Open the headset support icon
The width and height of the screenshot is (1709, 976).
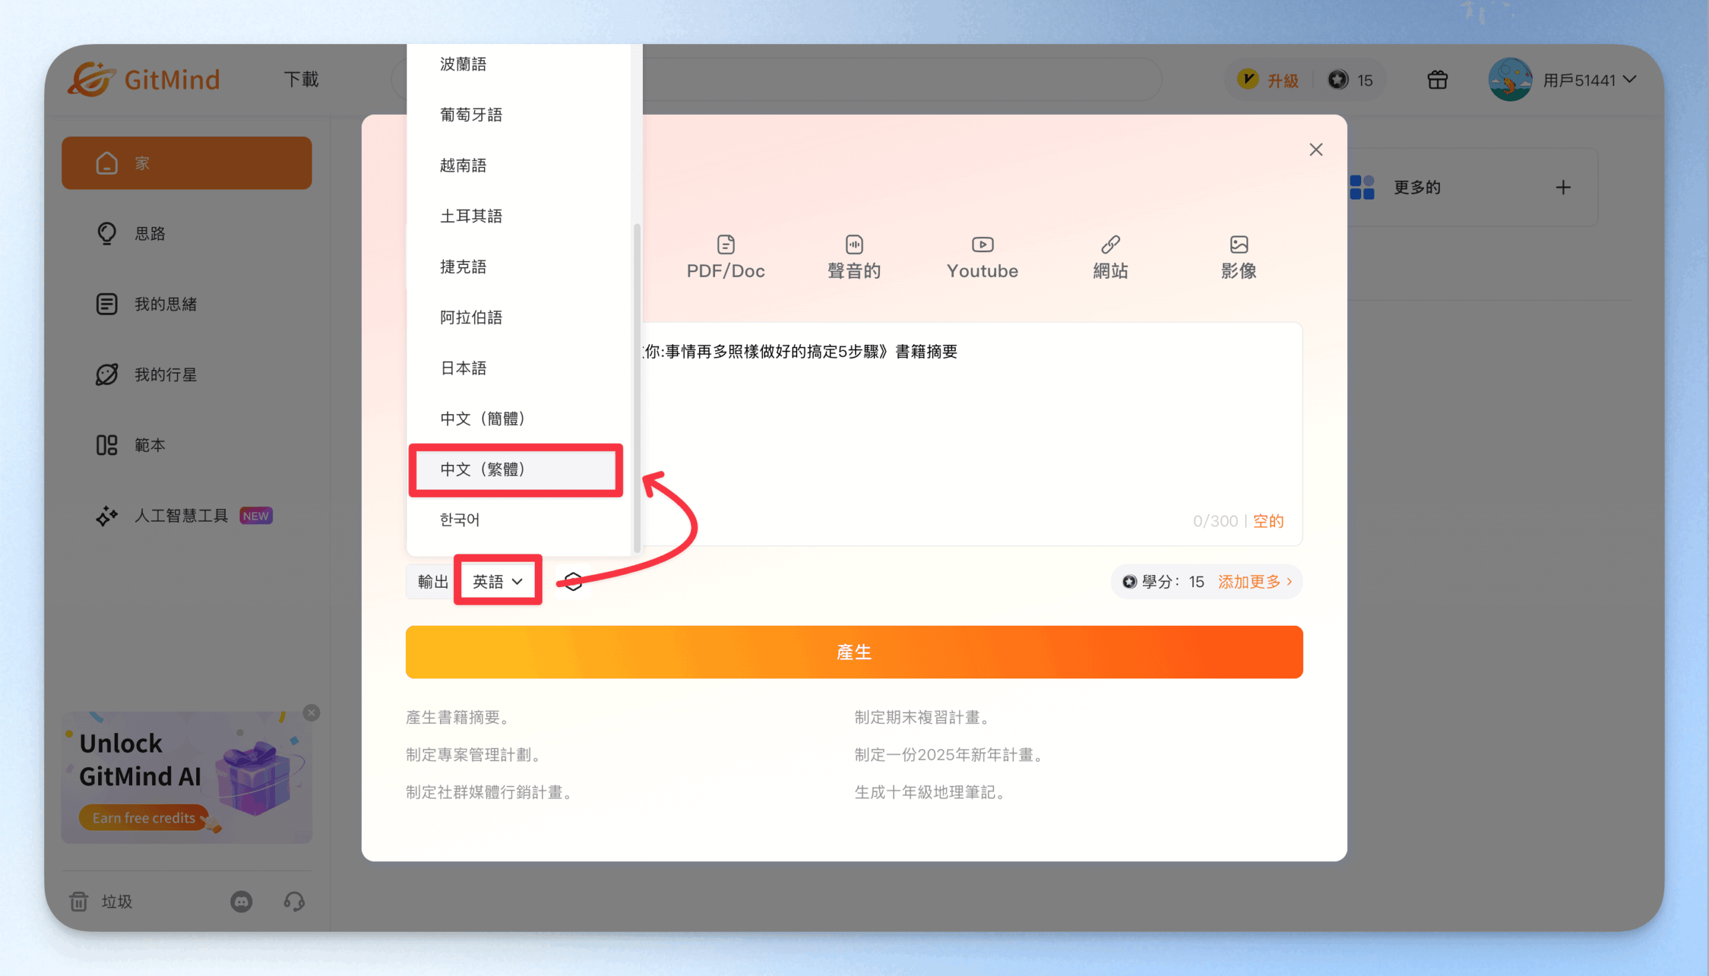click(294, 901)
